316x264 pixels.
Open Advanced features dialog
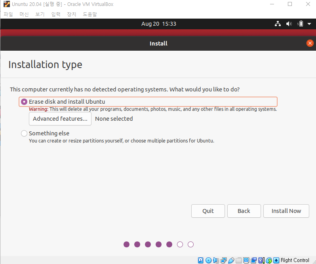point(60,119)
